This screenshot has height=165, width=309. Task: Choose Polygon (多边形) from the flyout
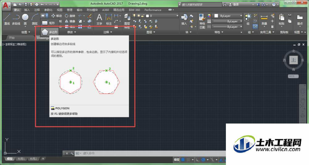50,32
